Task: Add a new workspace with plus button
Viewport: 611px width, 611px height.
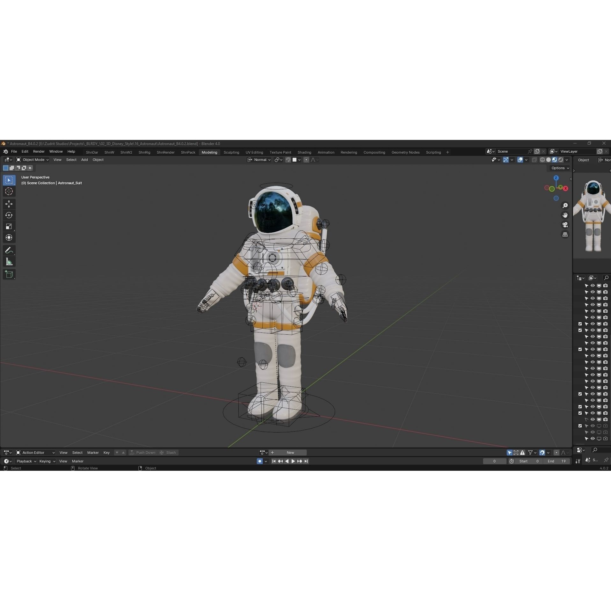Action: [x=447, y=152]
